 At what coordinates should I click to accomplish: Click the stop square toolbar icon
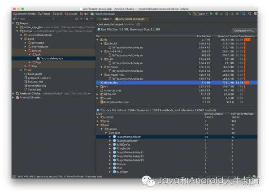pyautogui.click(x=237, y=13)
